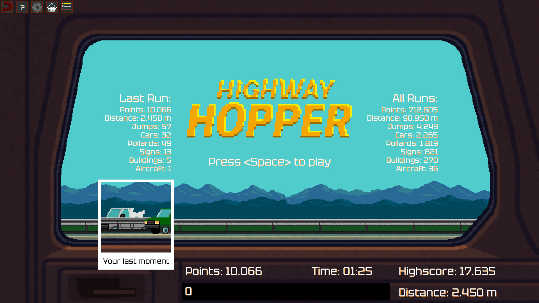Click 'Buildings: 5' stat
The width and height of the screenshot is (539, 303).
(150, 160)
